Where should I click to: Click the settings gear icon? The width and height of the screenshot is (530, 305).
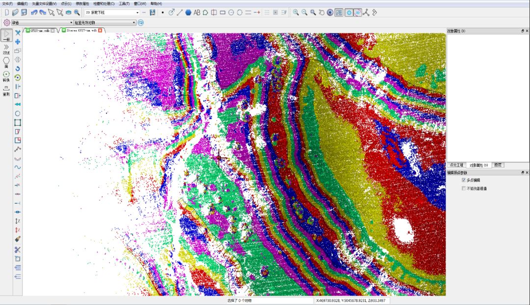7,23
